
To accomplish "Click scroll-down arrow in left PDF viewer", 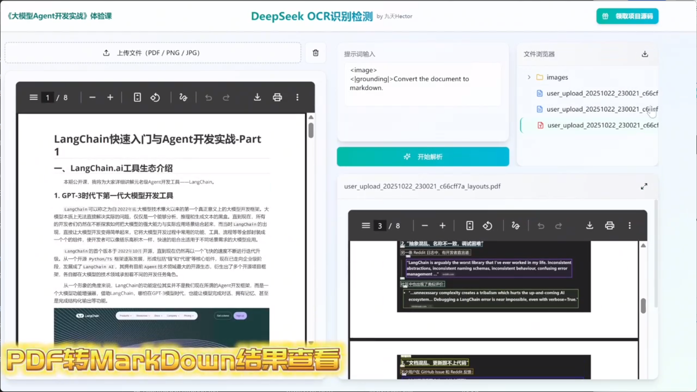I will coord(311,343).
